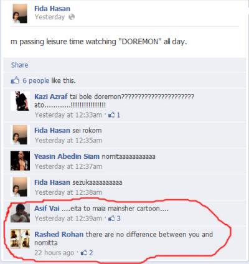Click timestamp Yesterday at 12:37am
Screen dimensions: 249x264
pyautogui.click(x=68, y=166)
